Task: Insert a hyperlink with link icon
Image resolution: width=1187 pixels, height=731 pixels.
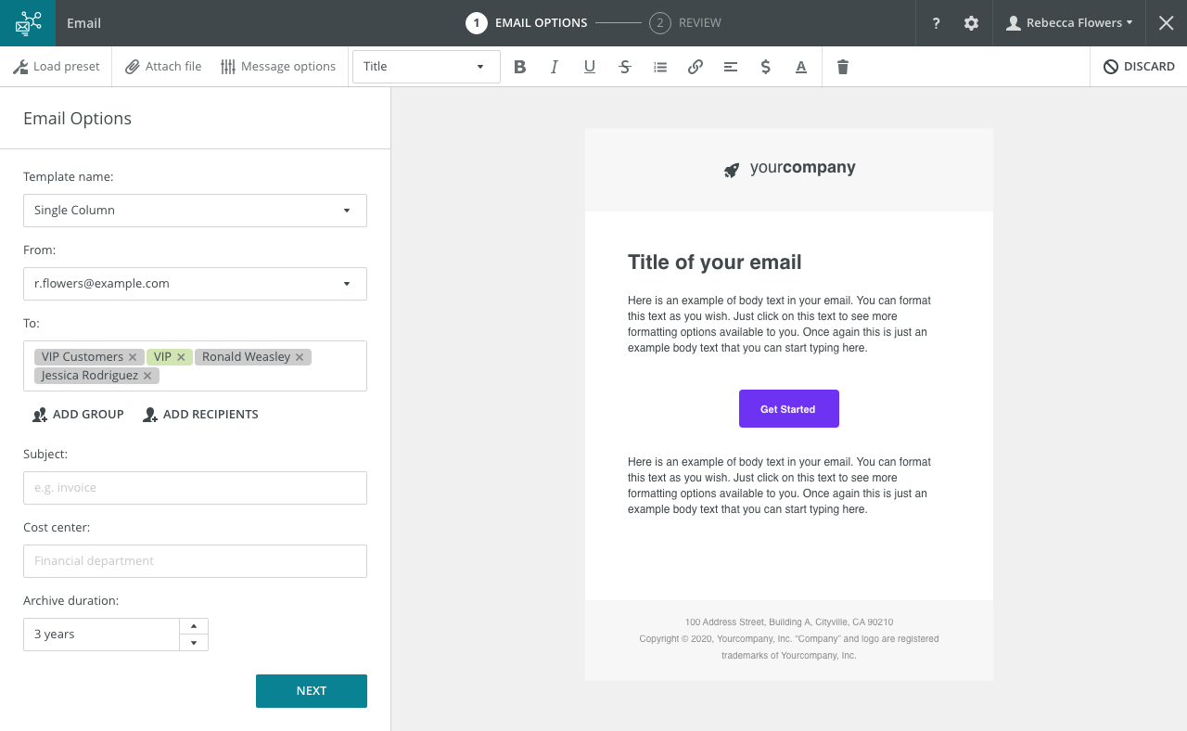Action: (696, 67)
